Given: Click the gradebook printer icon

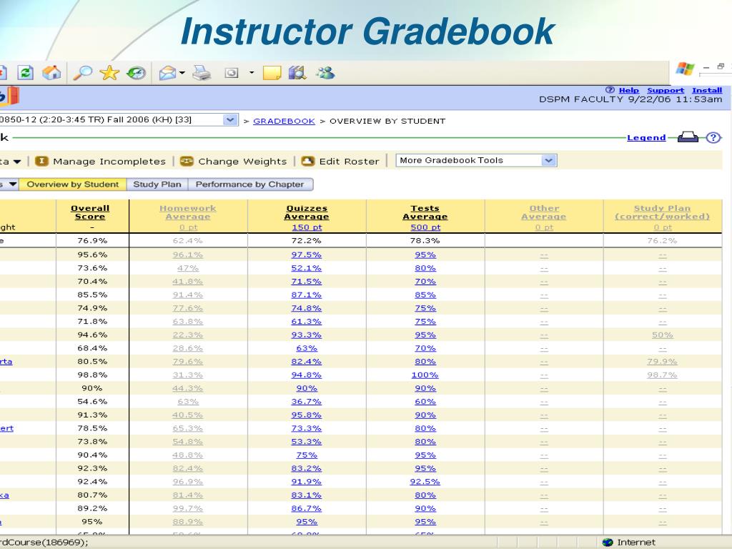Looking at the screenshot, I should point(688,137).
